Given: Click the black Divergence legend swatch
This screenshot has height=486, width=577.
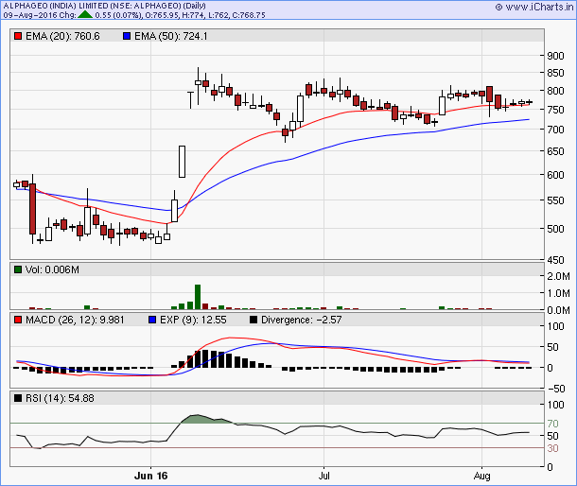Looking at the screenshot, I should click(x=254, y=320).
